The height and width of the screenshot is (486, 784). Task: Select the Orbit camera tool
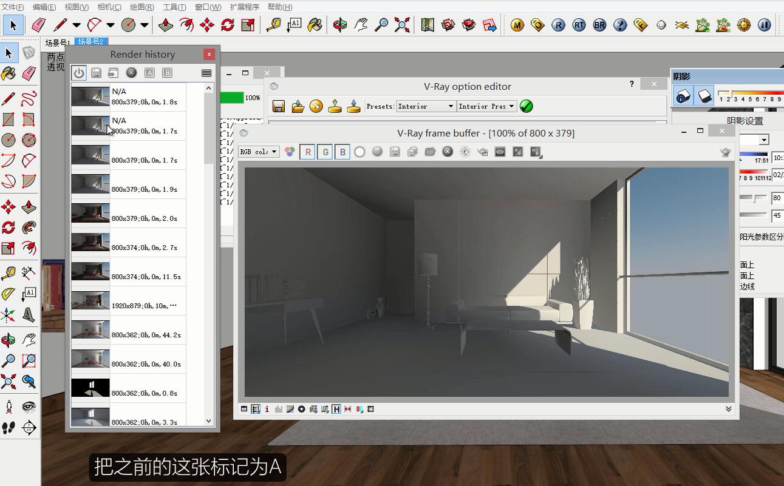(x=340, y=25)
